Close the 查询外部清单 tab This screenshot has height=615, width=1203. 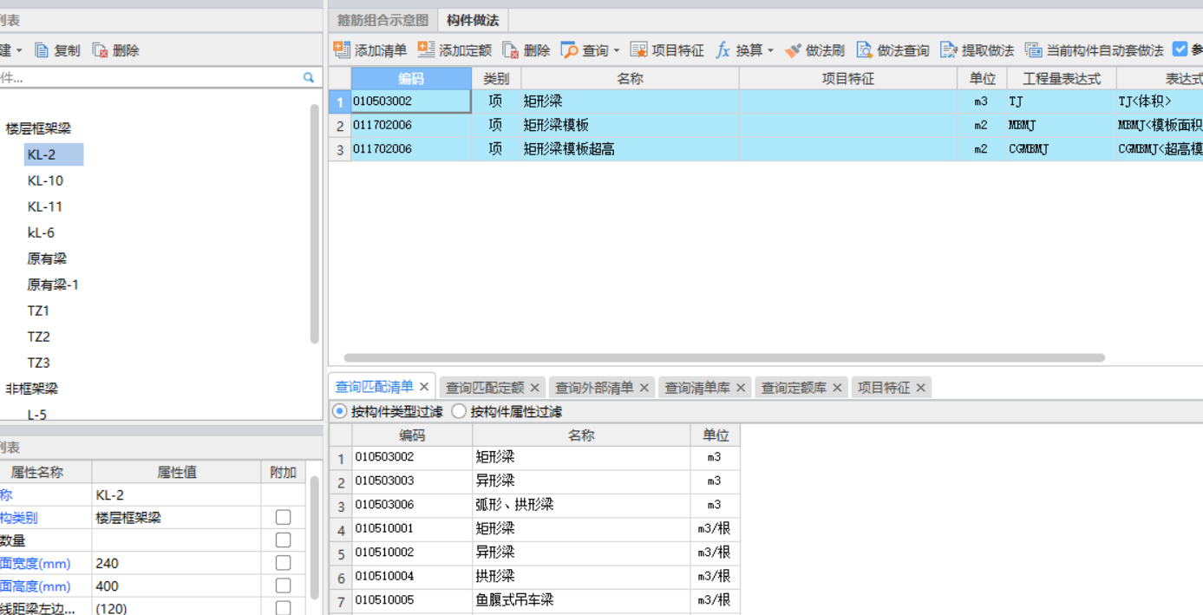click(x=644, y=388)
